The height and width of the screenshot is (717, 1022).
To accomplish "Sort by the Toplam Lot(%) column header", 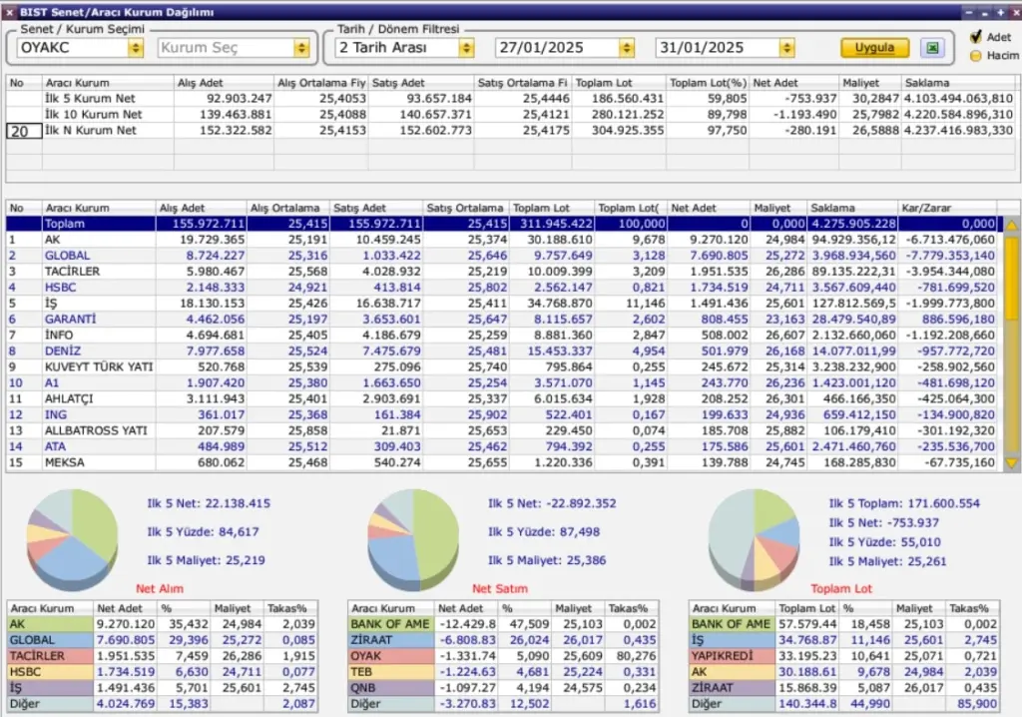I will pyautogui.click(x=708, y=83).
